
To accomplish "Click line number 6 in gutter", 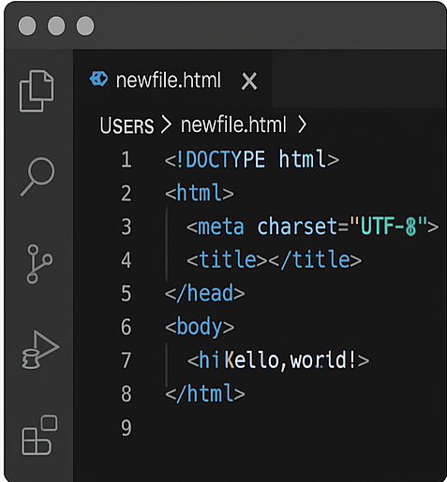I will (127, 327).
